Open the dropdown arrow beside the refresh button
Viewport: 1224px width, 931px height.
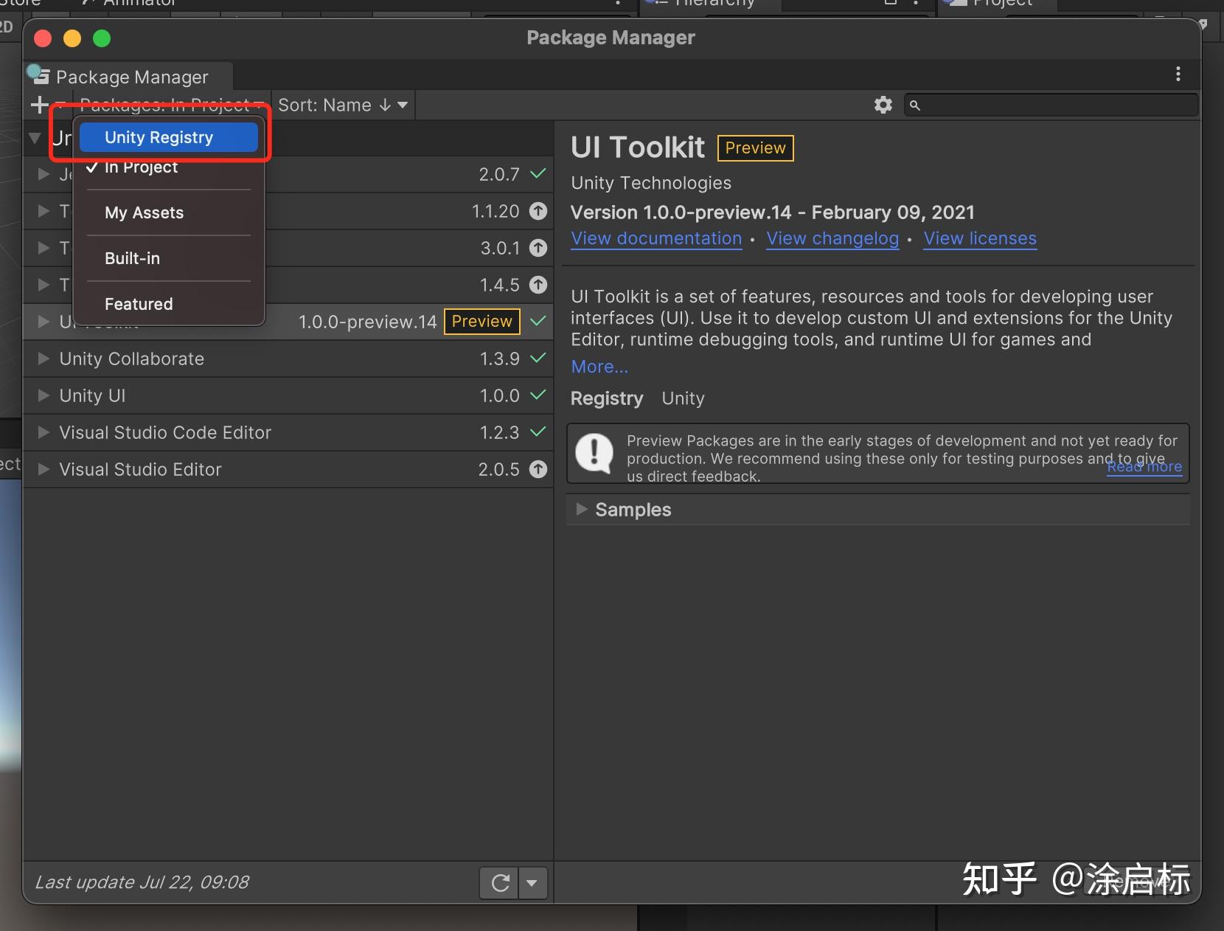point(533,882)
